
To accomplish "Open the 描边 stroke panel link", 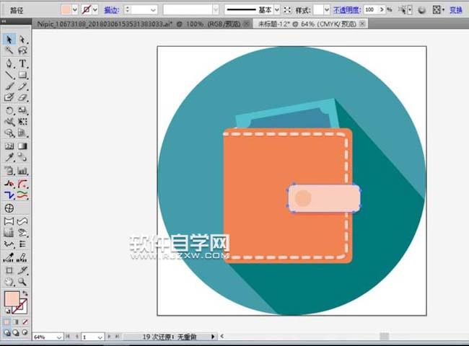I will click(111, 10).
